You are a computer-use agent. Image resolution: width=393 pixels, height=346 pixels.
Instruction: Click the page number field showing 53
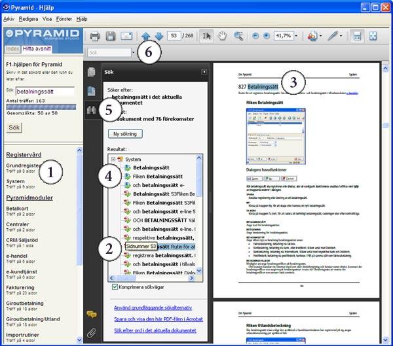[174, 36]
